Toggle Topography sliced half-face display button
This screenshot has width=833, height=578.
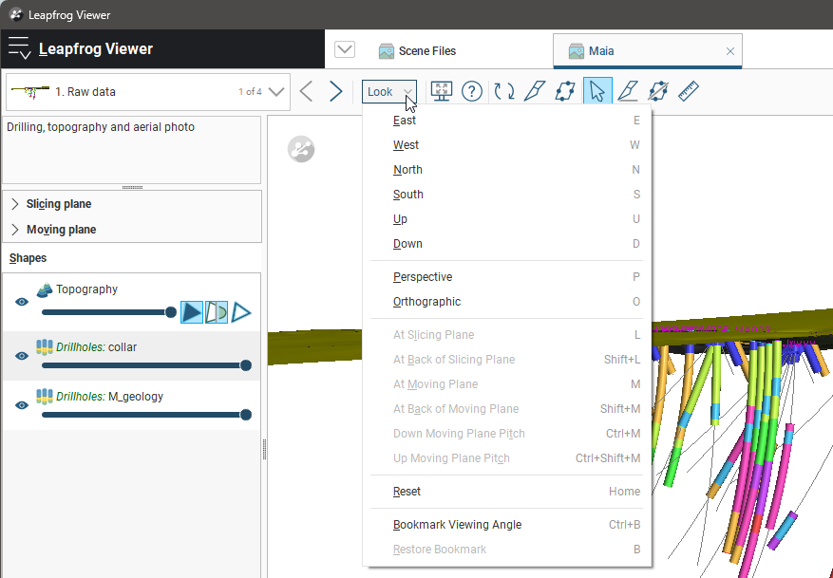[217, 312]
